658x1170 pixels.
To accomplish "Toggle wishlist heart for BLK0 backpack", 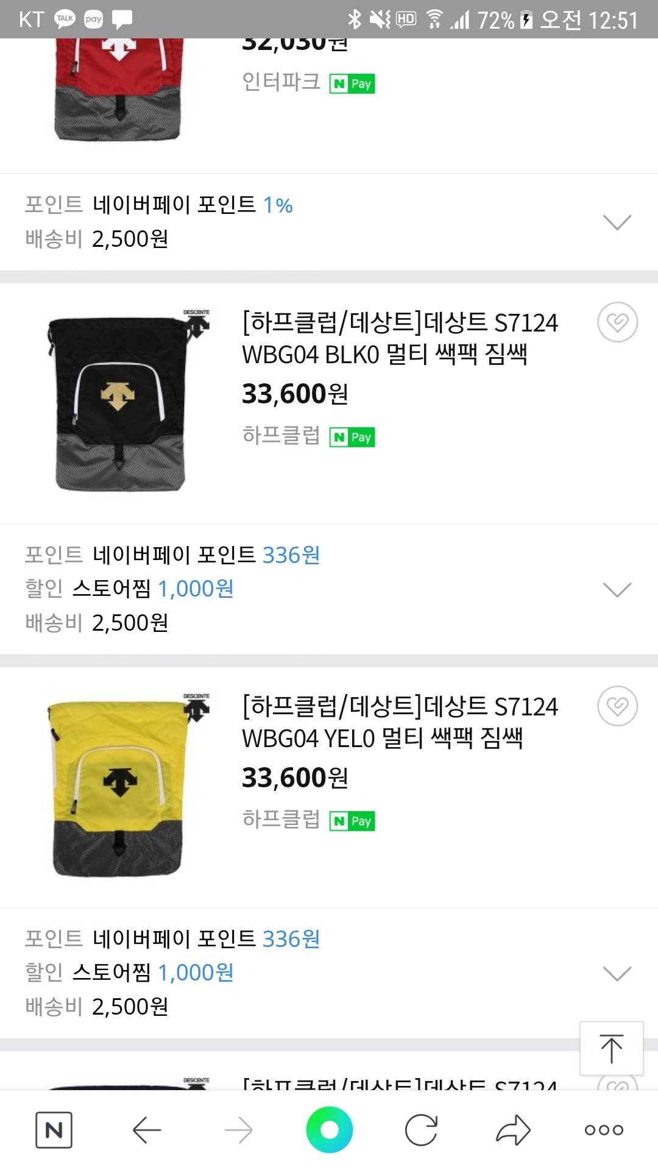I will [x=617, y=322].
